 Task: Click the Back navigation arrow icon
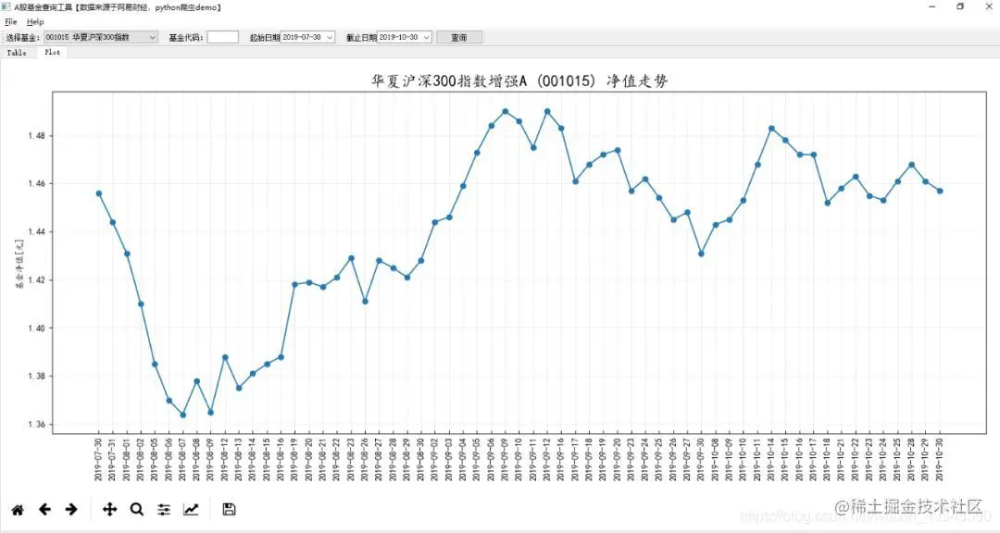44,509
